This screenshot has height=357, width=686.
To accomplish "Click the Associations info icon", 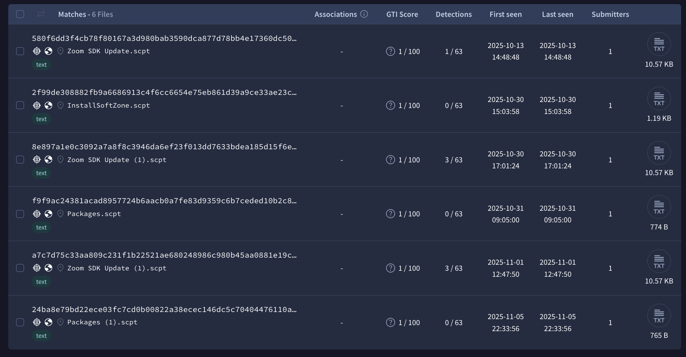I will pos(364,14).
